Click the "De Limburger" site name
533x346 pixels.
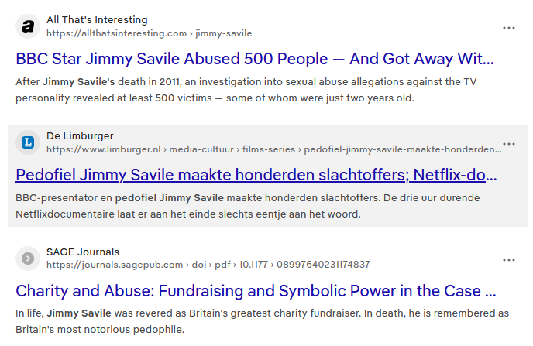click(80, 135)
